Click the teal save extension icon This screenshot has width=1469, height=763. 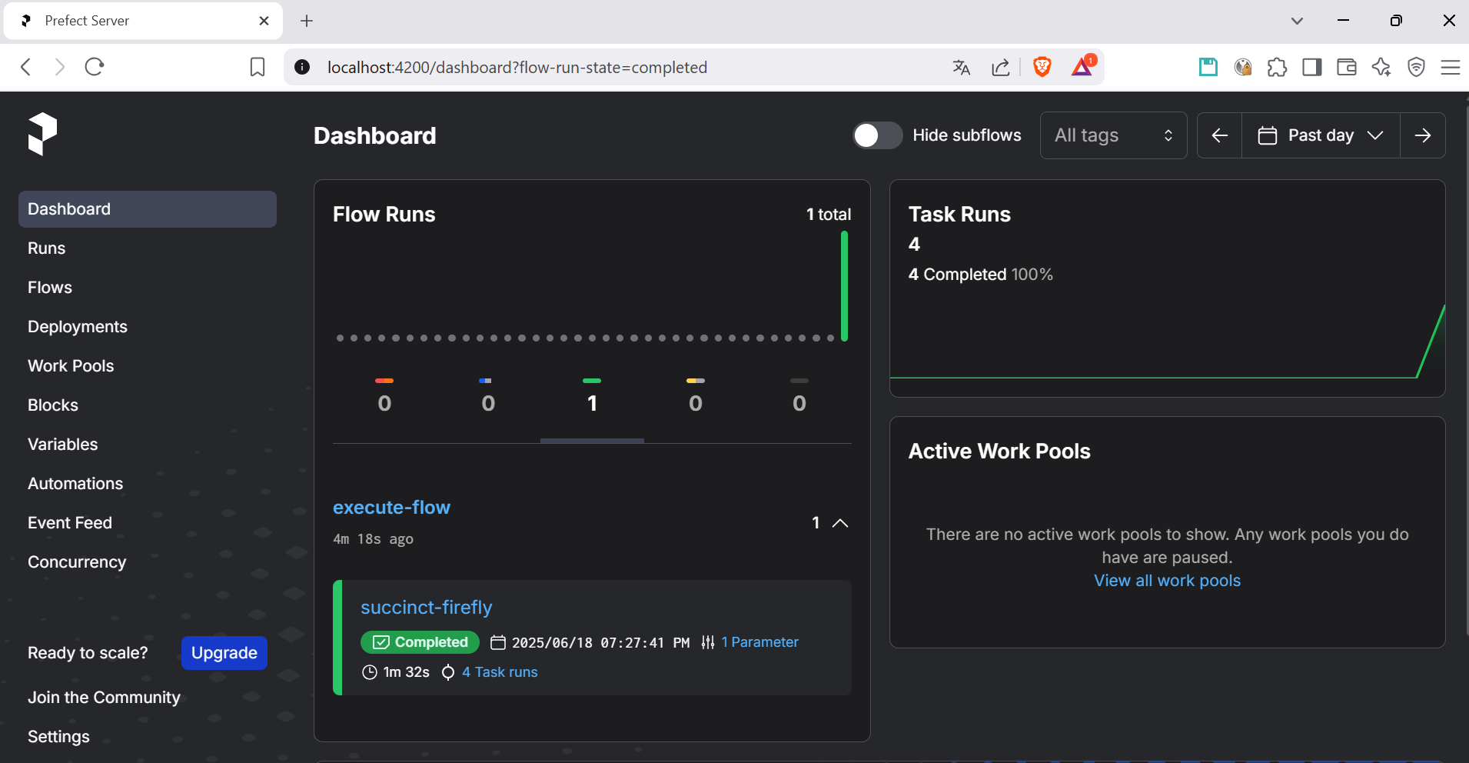tap(1208, 67)
